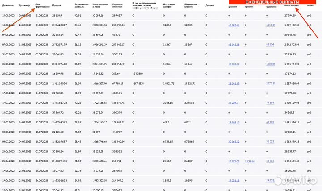Open the withholding value 85 104
Viewport: 322px width, 191px height.
click(270, 44)
